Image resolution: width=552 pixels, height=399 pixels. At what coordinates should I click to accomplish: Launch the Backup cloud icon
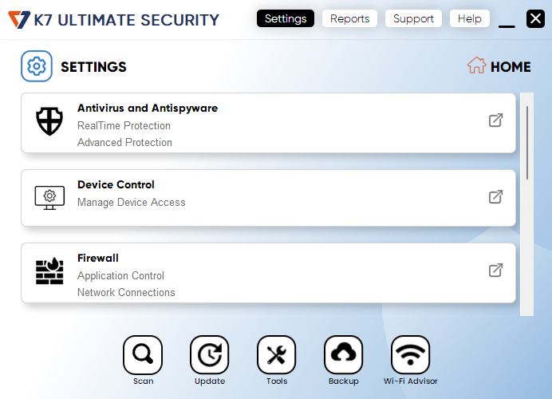(x=344, y=355)
